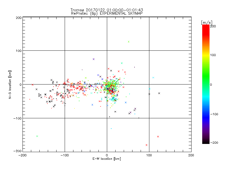Click the N-S axis '-200' tick label
Viewport: 225px width, 169px height.
pyautogui.click(x=17, y=151)
